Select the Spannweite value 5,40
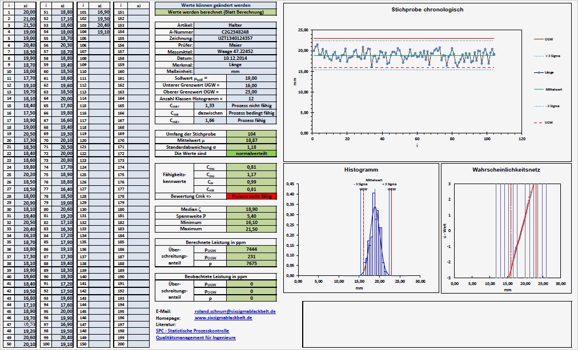Image resolution: width=578 pixels, height=350 pixels. (251, 216)
